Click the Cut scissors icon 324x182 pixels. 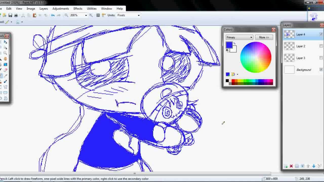click(x=23, y=15)
